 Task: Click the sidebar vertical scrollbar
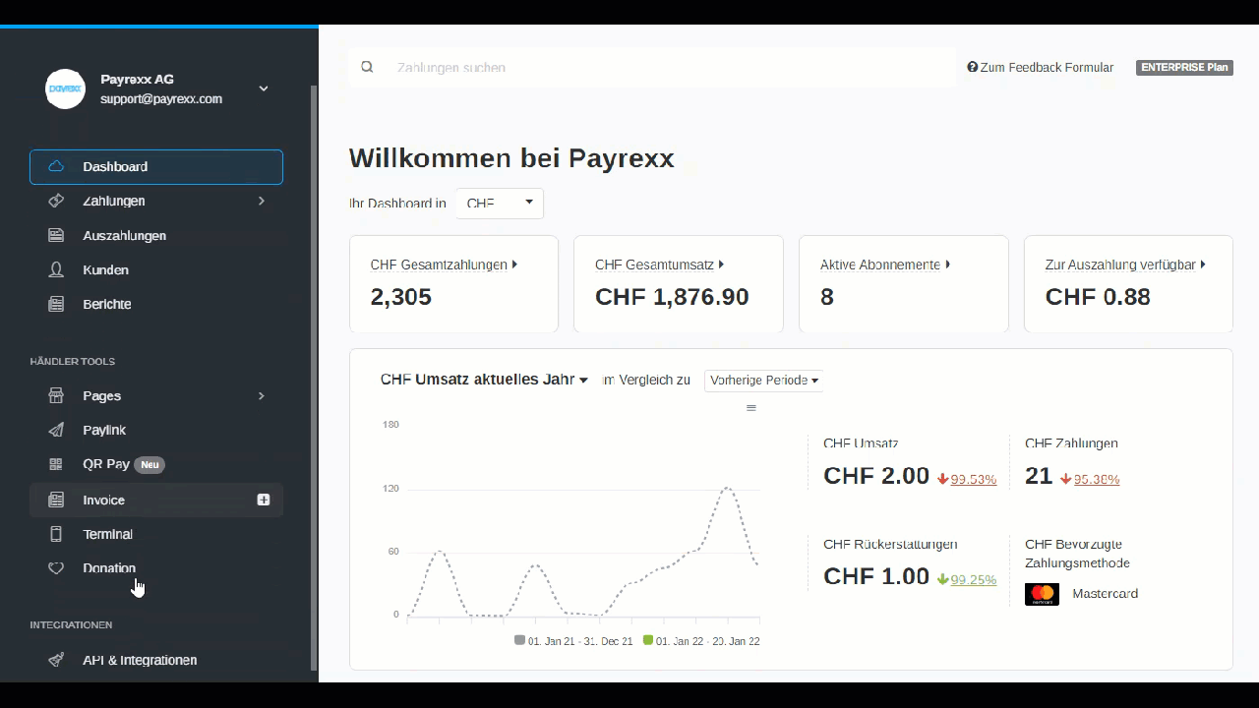pyautogui.click(x=314, y=376)
